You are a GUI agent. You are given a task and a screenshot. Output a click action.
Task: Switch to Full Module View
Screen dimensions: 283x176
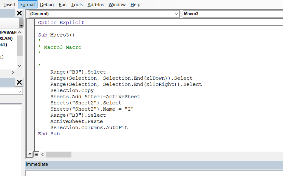point(36,154)
